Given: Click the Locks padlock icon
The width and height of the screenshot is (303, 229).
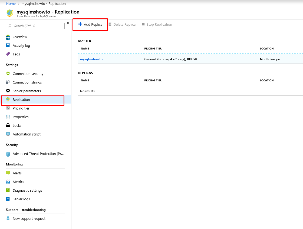Looking at the screenshot, I should pos(8,125).
